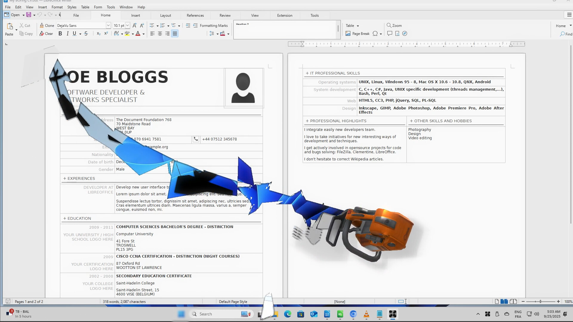This screenshot has height=322, width=573.
Task: Select the Italic formatting icon
Action: [67, 33]
